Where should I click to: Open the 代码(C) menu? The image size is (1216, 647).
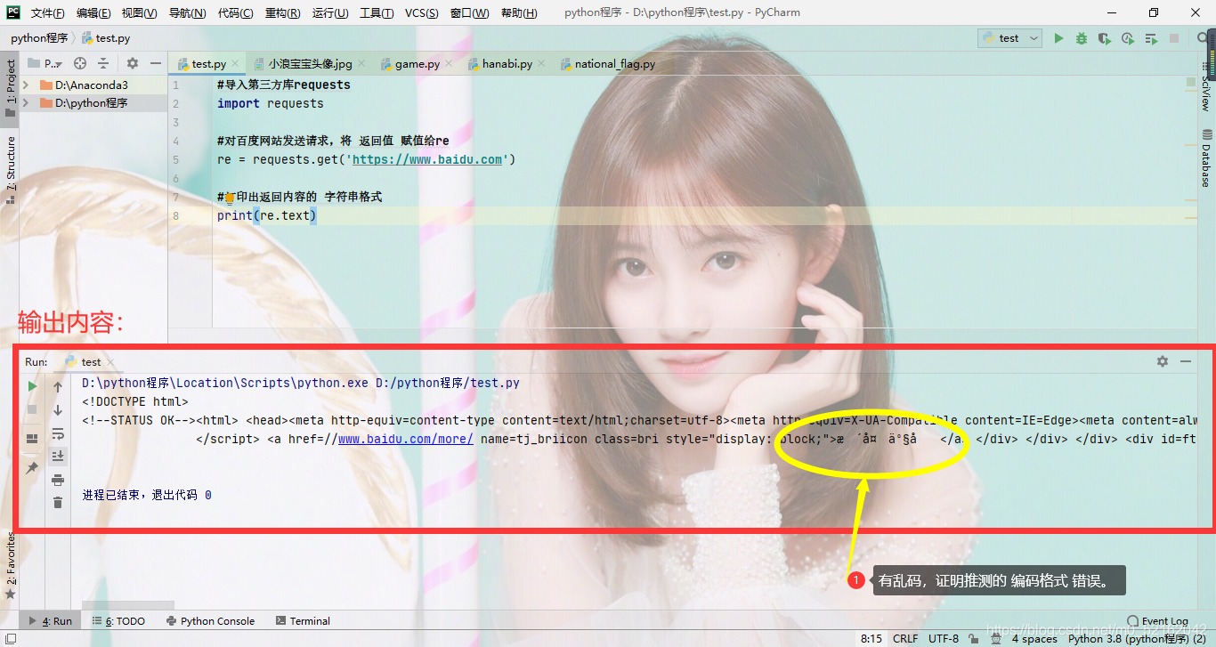pos(235,13)
